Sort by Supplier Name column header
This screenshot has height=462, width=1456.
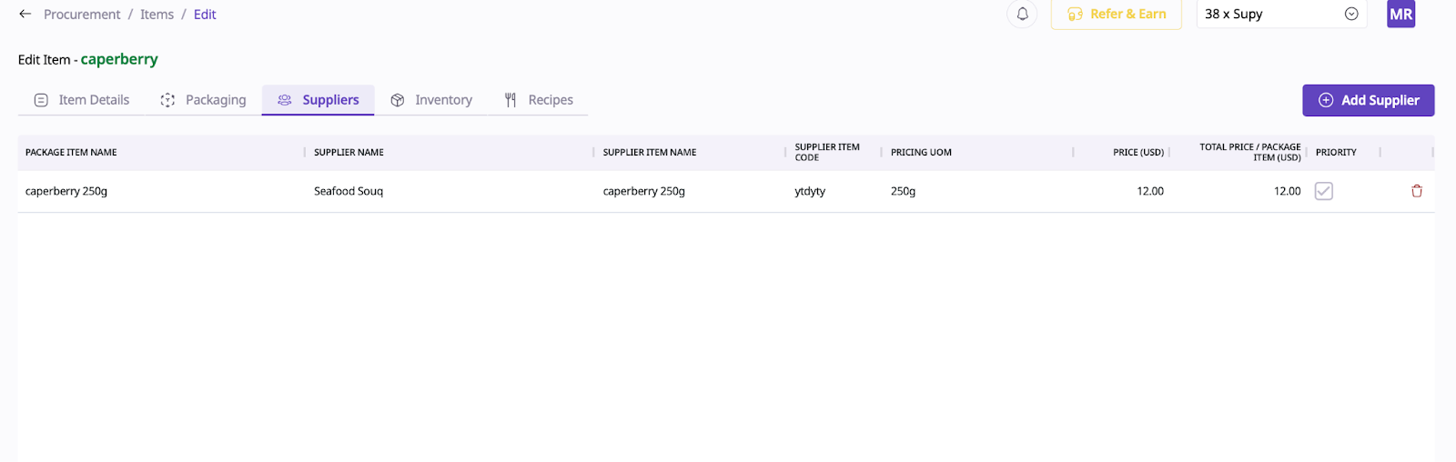349,153
